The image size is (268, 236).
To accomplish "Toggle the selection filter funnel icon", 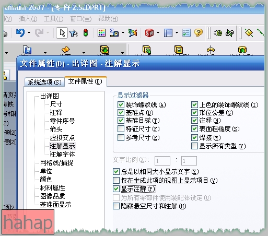I will coord(74,33).
